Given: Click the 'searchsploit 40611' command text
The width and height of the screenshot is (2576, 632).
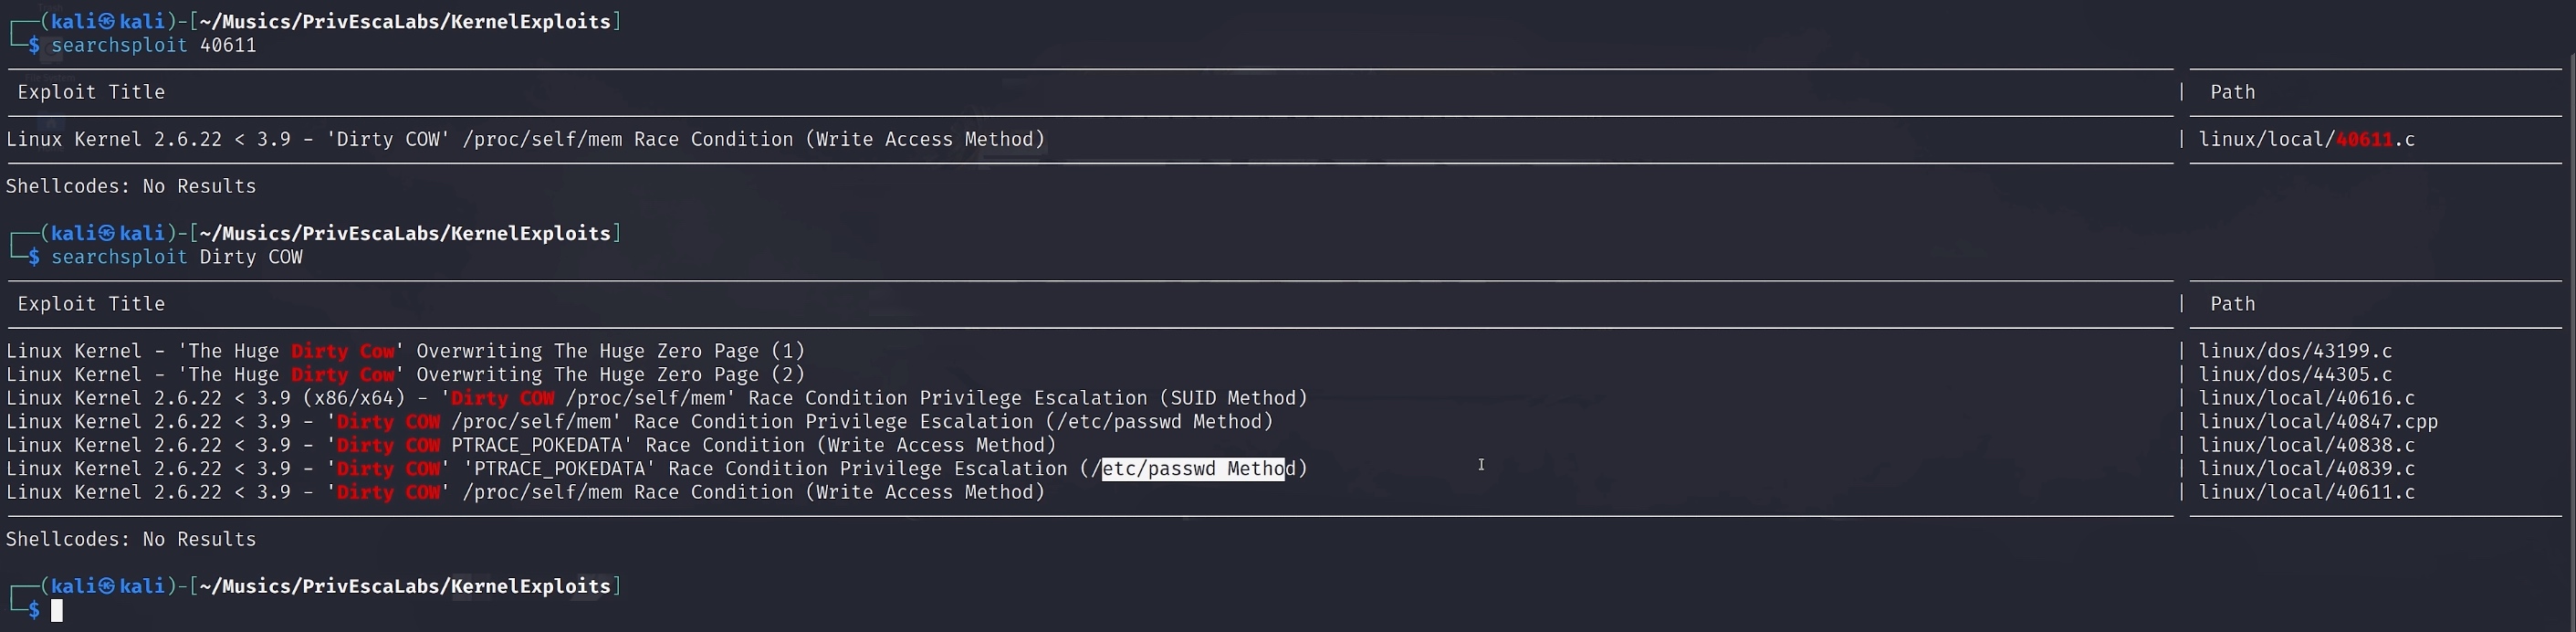Looking at the screenshot, I should 154,46.
